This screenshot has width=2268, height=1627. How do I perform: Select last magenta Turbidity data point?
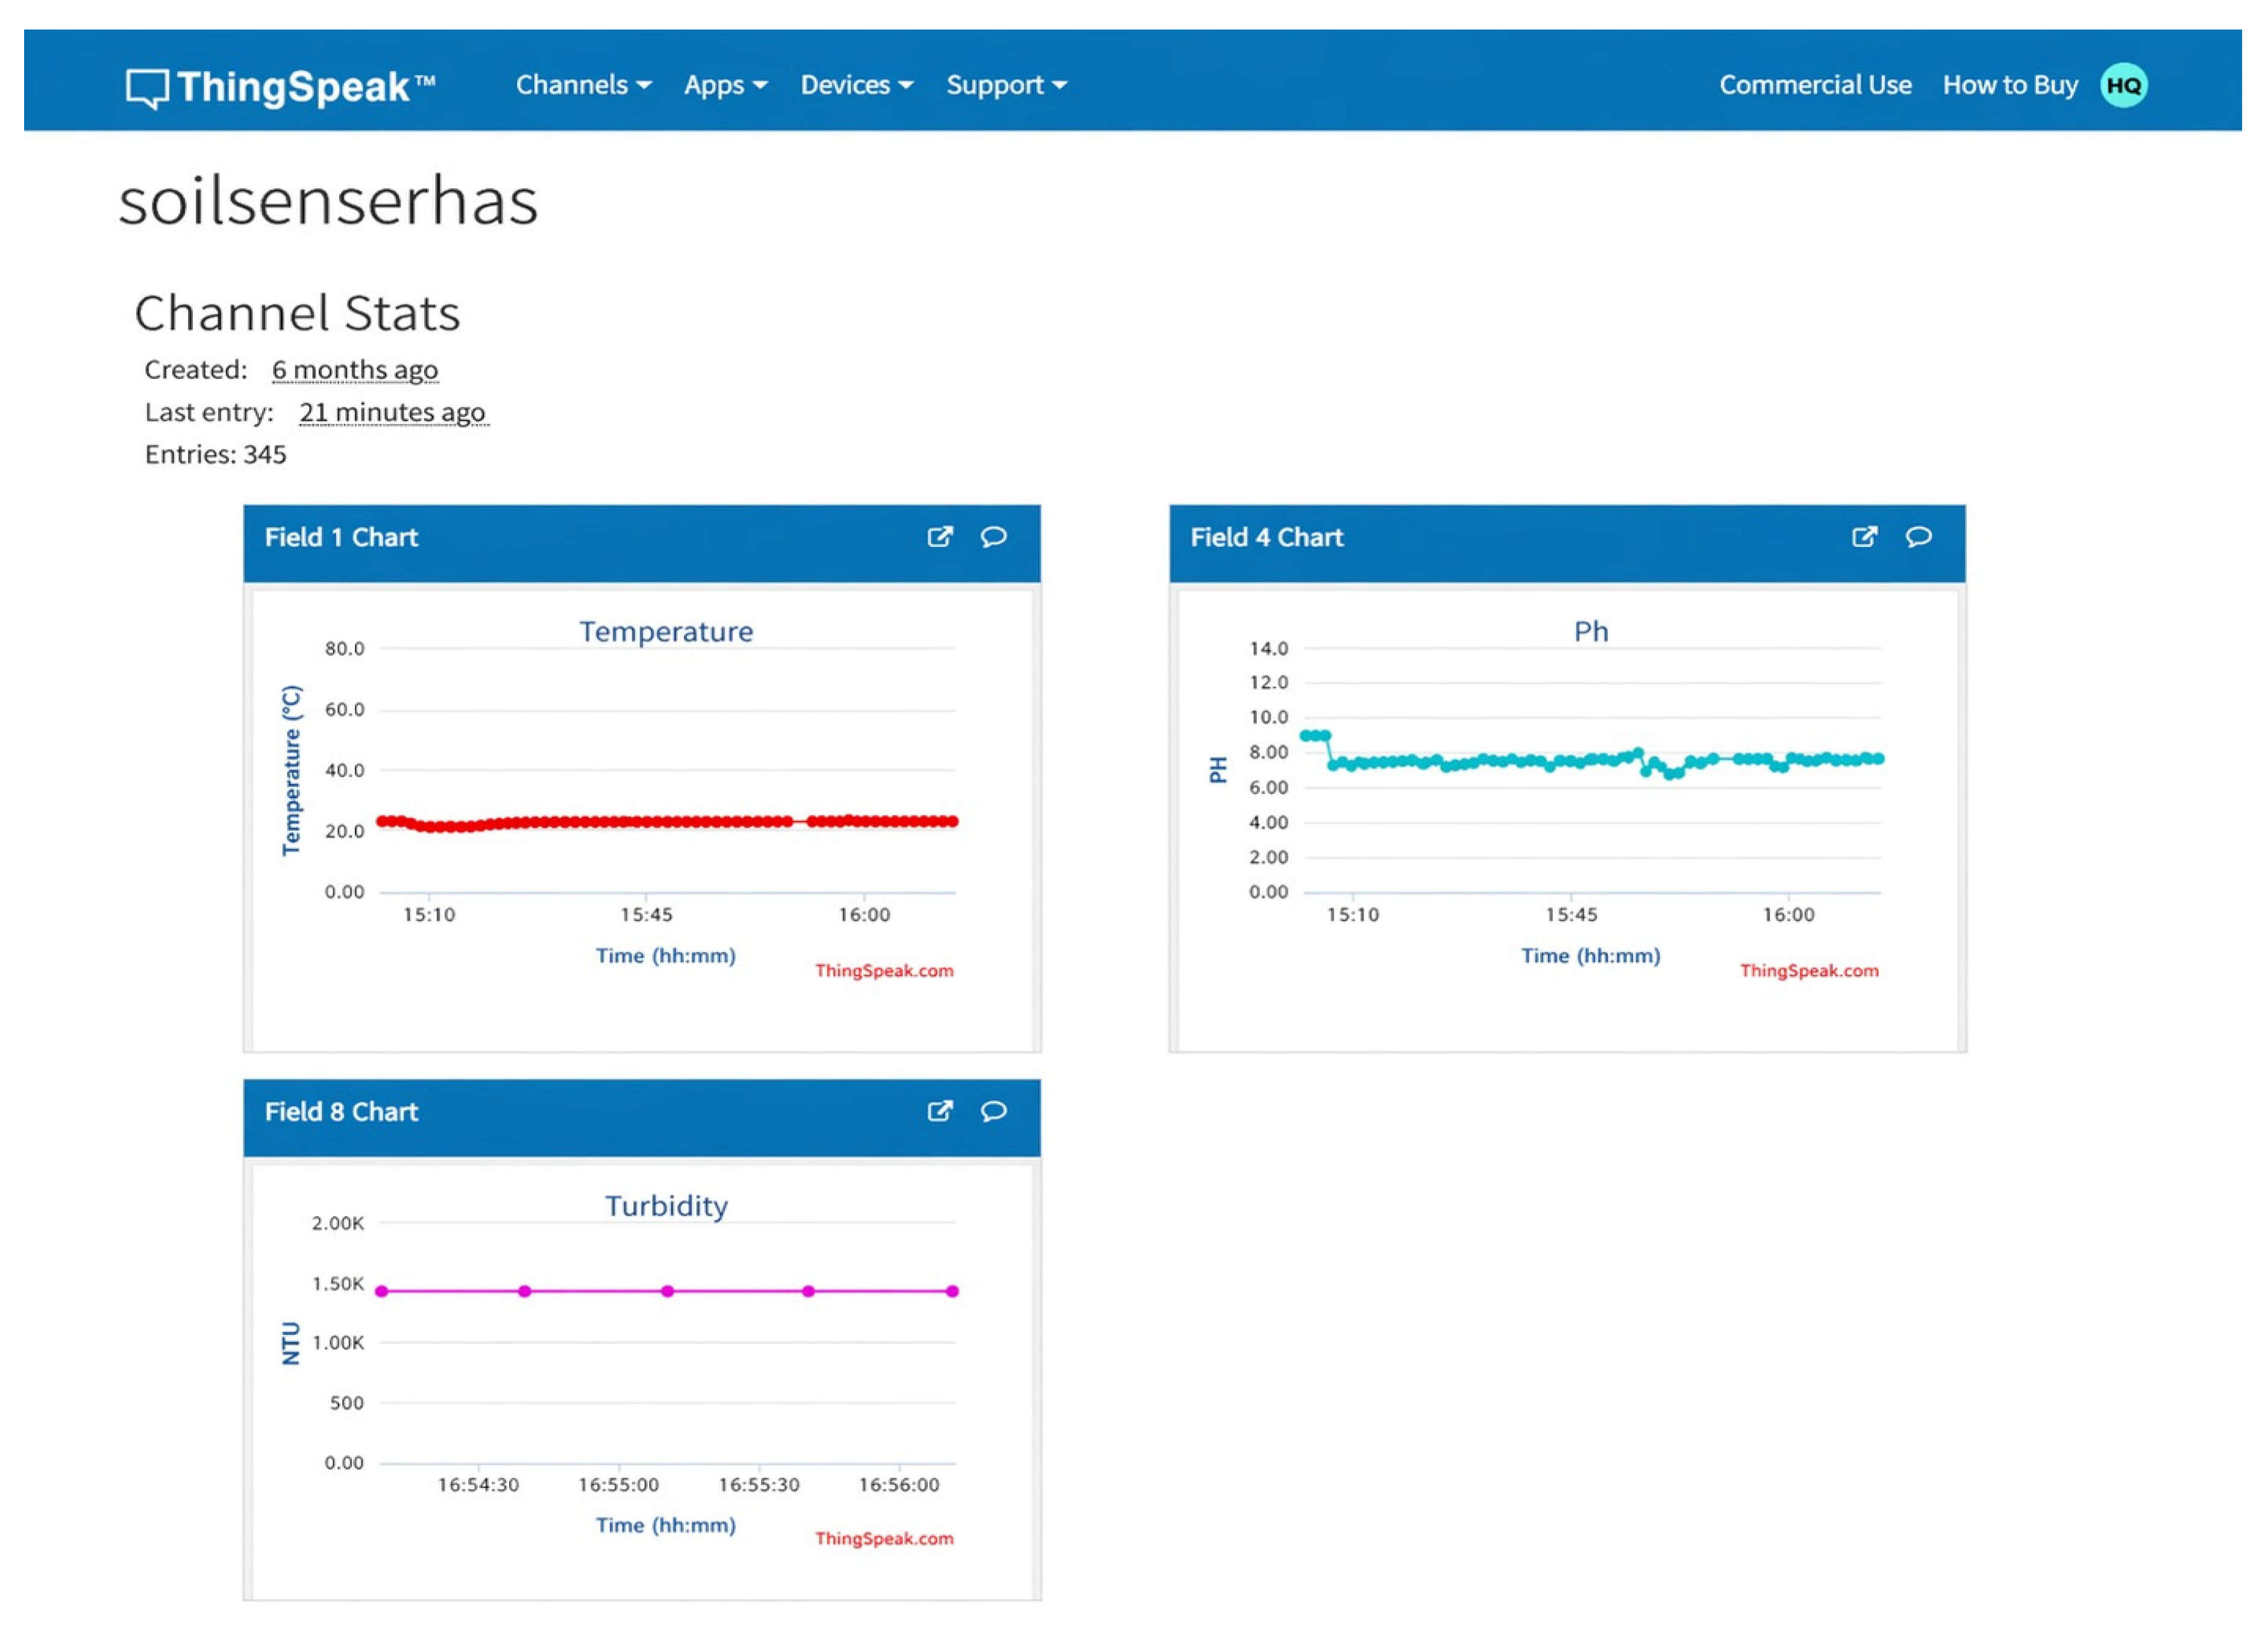tap(952, 1291)
